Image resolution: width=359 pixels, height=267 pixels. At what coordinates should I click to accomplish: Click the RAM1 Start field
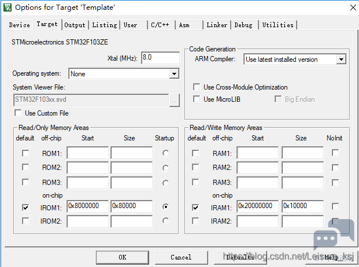pos(258,153)
